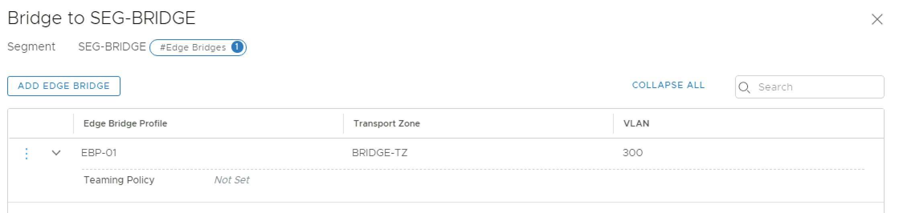This screenshot has width=899, height=213.
Task: Click the column divider before Transport Zone
Action: click(343, 123)
